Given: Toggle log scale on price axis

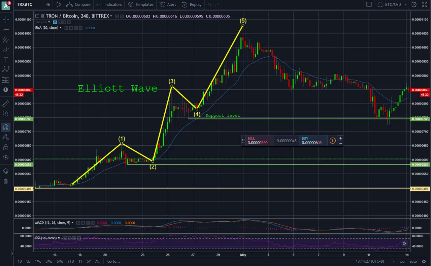Looking at the screenshot, I should (402, 261).
